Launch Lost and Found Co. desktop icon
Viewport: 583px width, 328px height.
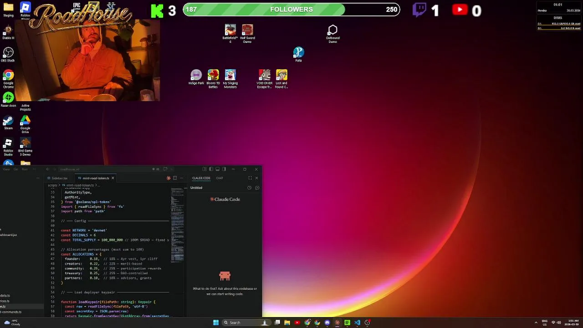(281, 79)
